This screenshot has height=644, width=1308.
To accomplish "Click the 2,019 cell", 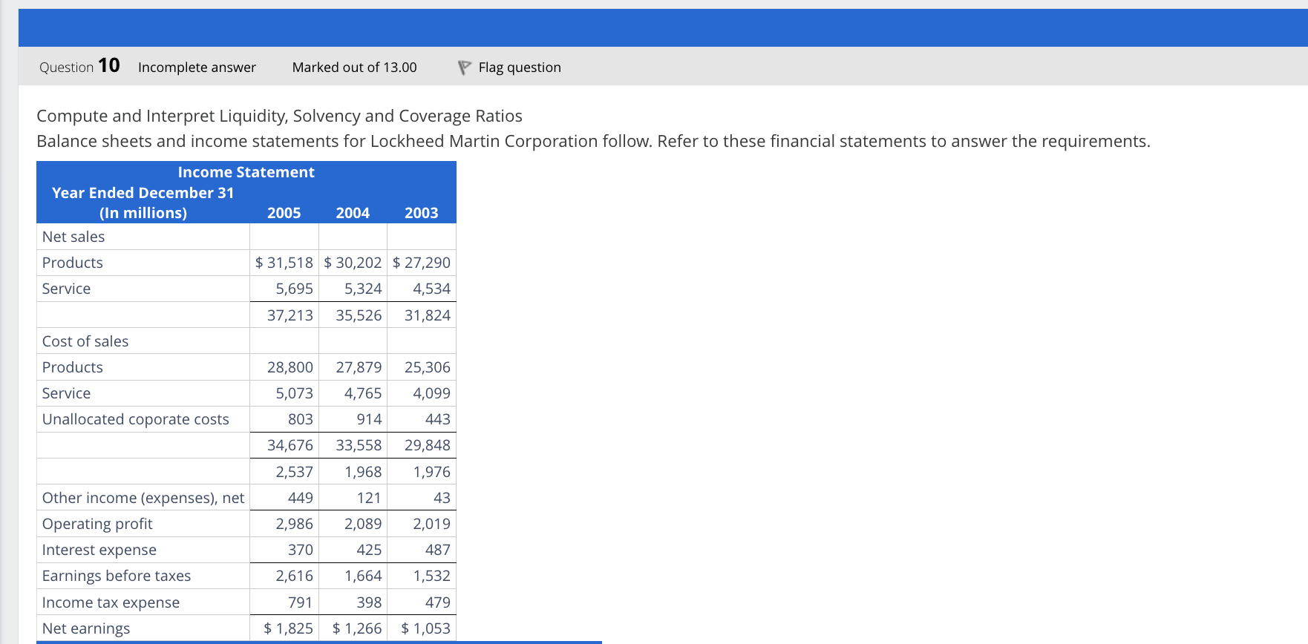I will click(x=422, y=524).
